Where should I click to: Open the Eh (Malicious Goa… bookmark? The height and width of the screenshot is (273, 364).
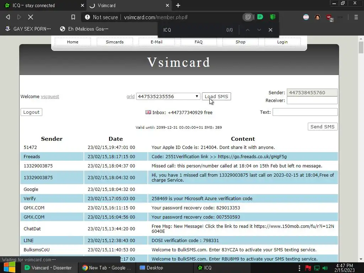[84, 29]
